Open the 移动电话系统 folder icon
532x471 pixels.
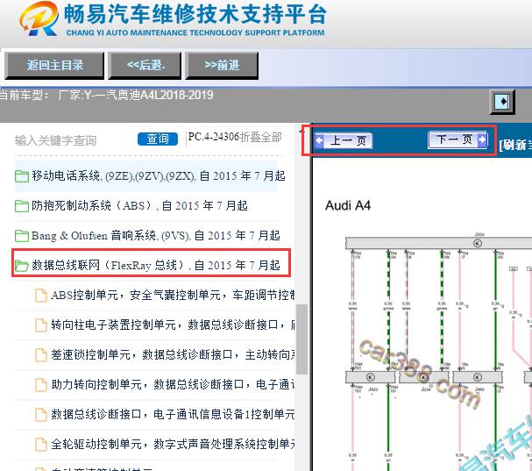tap(22, 176)
